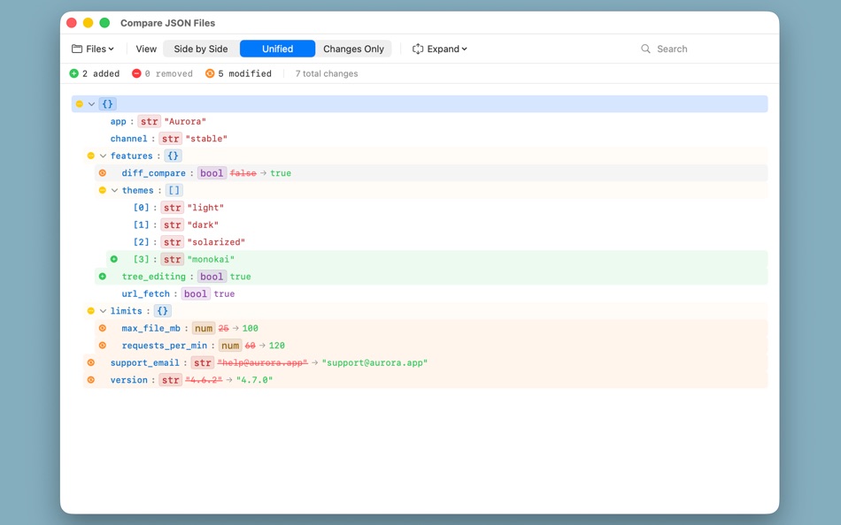
Task: Click the folder icon in the toolbar
Action: tap(77, 49)
